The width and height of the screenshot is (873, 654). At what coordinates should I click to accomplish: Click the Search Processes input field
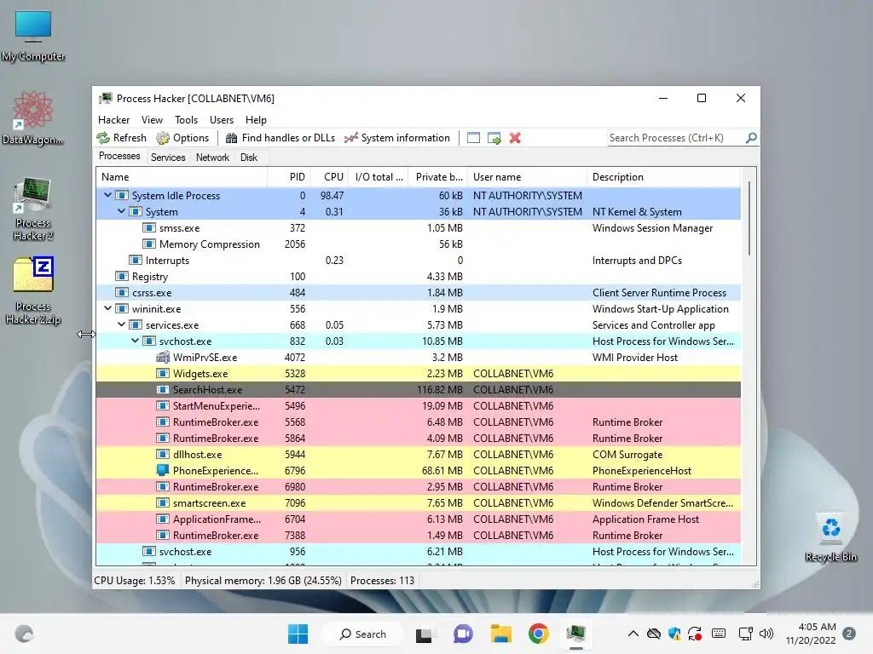(x=675, y=138)
